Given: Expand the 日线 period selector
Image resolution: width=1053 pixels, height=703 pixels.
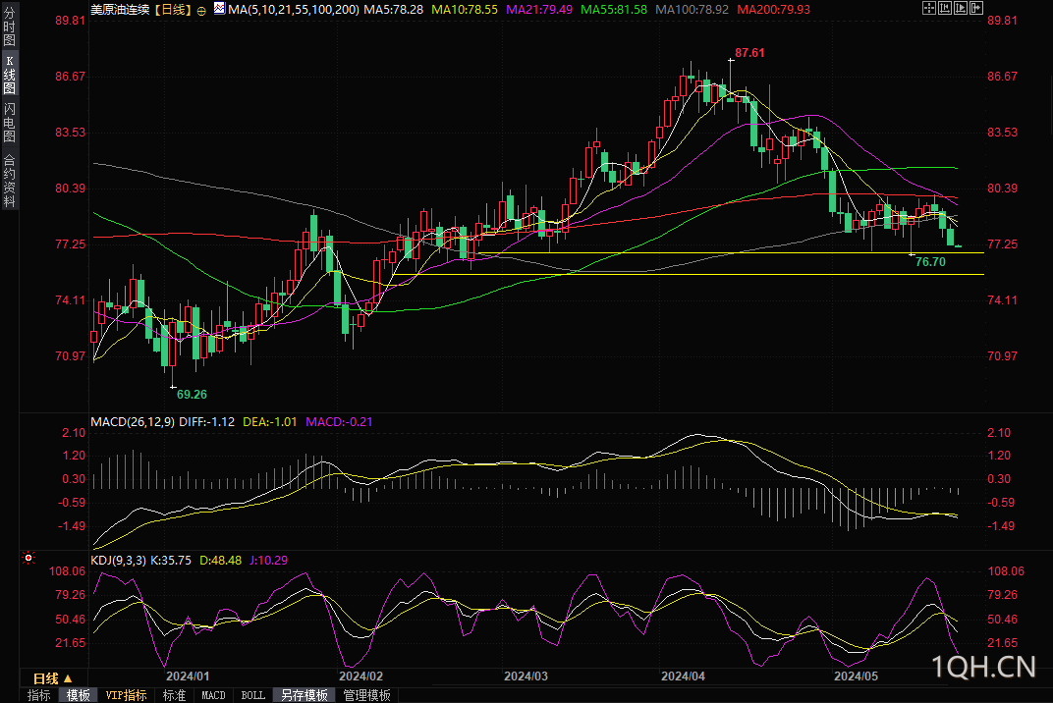Looking at the screenshot, I should 53,678.
